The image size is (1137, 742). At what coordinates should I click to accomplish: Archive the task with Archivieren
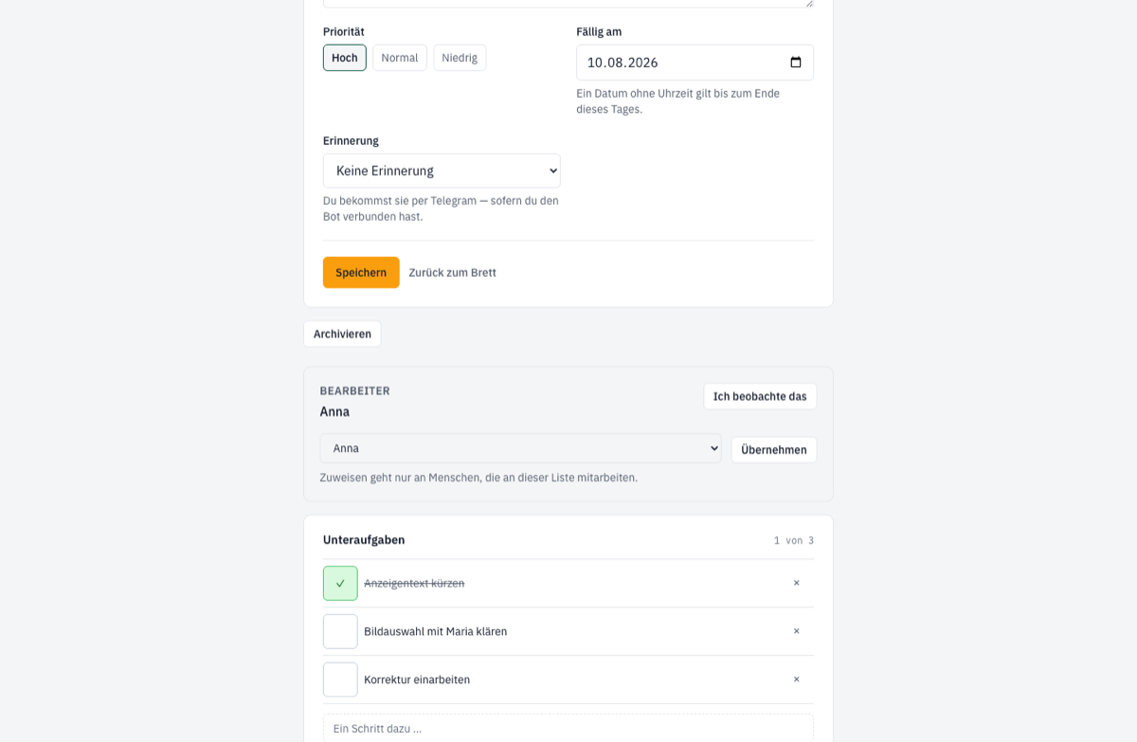click(x=342, y=334)
